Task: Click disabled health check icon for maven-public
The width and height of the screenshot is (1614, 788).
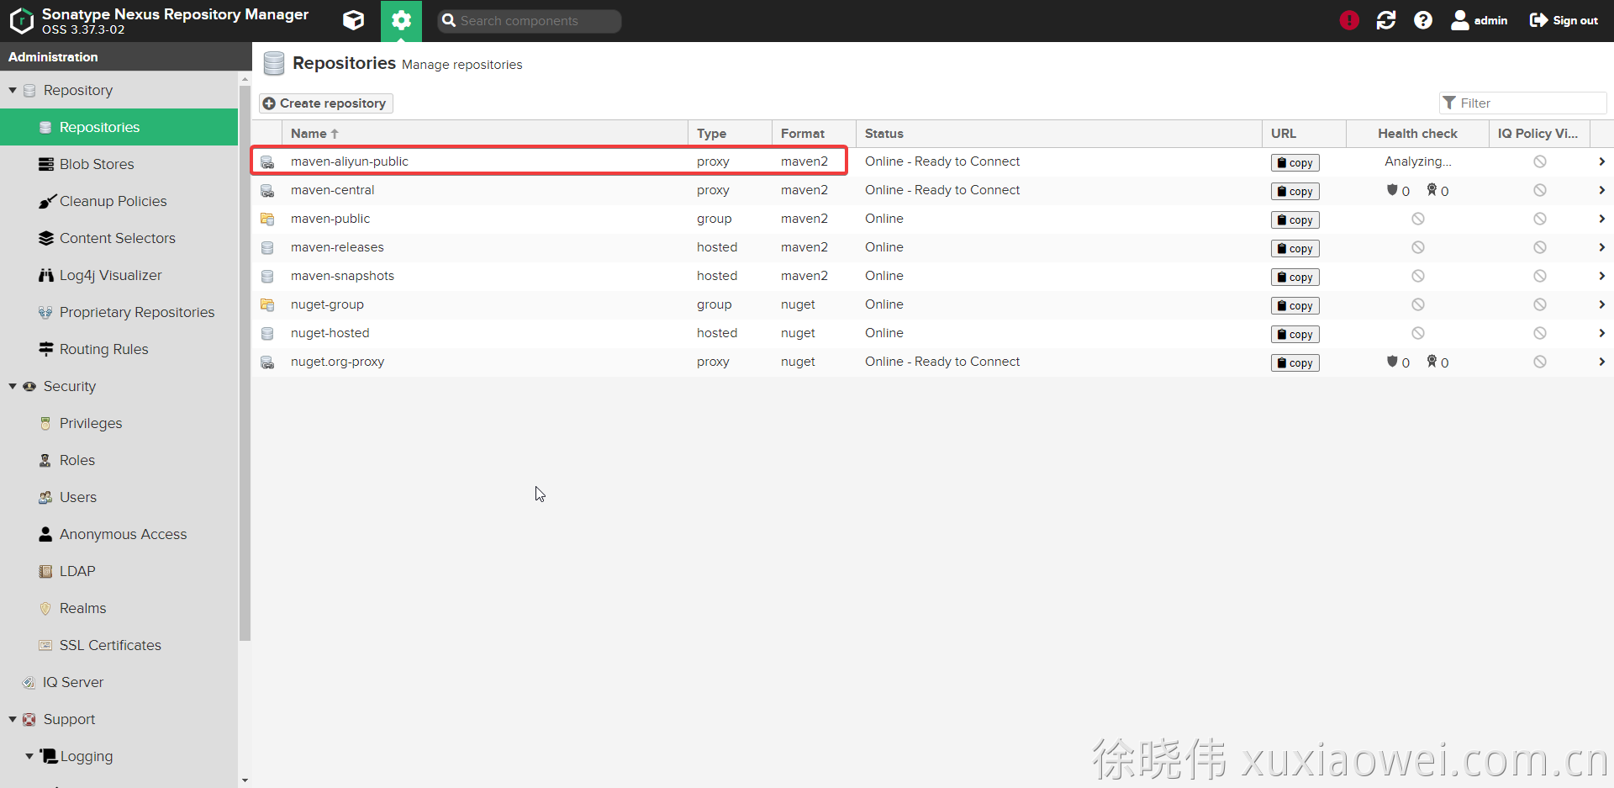Action: pos(1418,219)
